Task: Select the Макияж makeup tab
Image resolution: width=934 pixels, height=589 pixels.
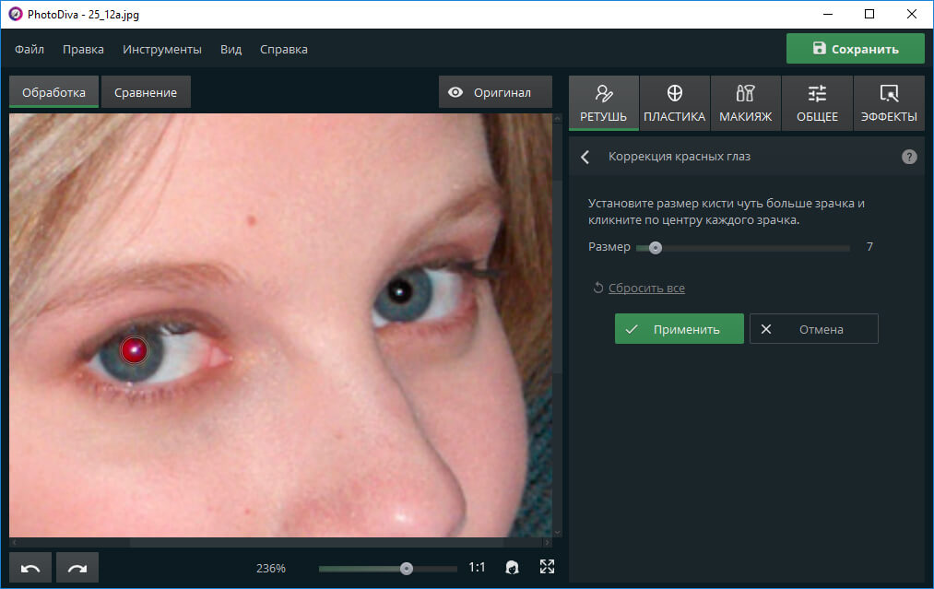Action: tap(745, 103)
